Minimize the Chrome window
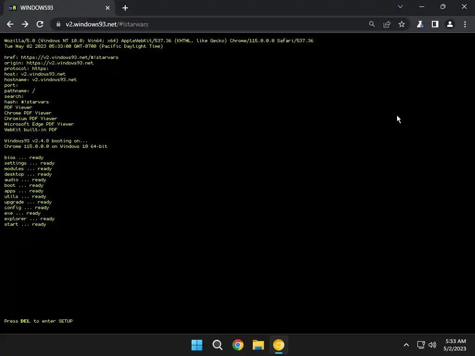475x356 pixels. (422, 6)
